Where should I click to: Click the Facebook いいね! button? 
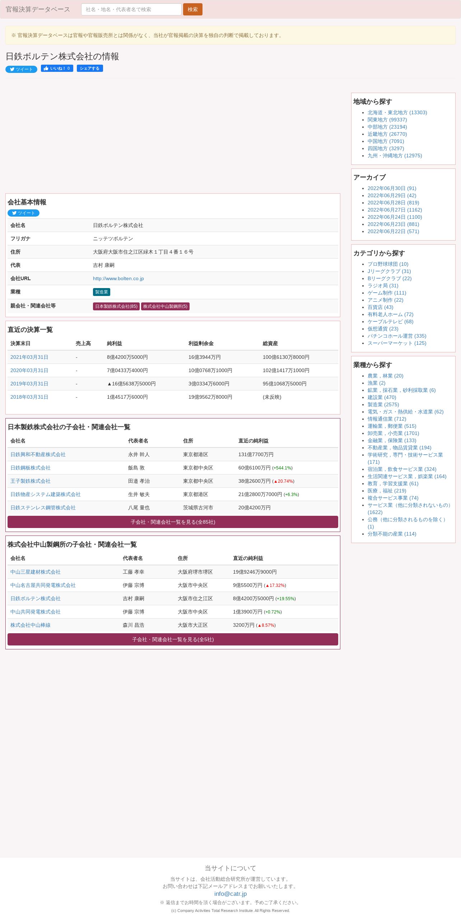click(x=57, y=68)
